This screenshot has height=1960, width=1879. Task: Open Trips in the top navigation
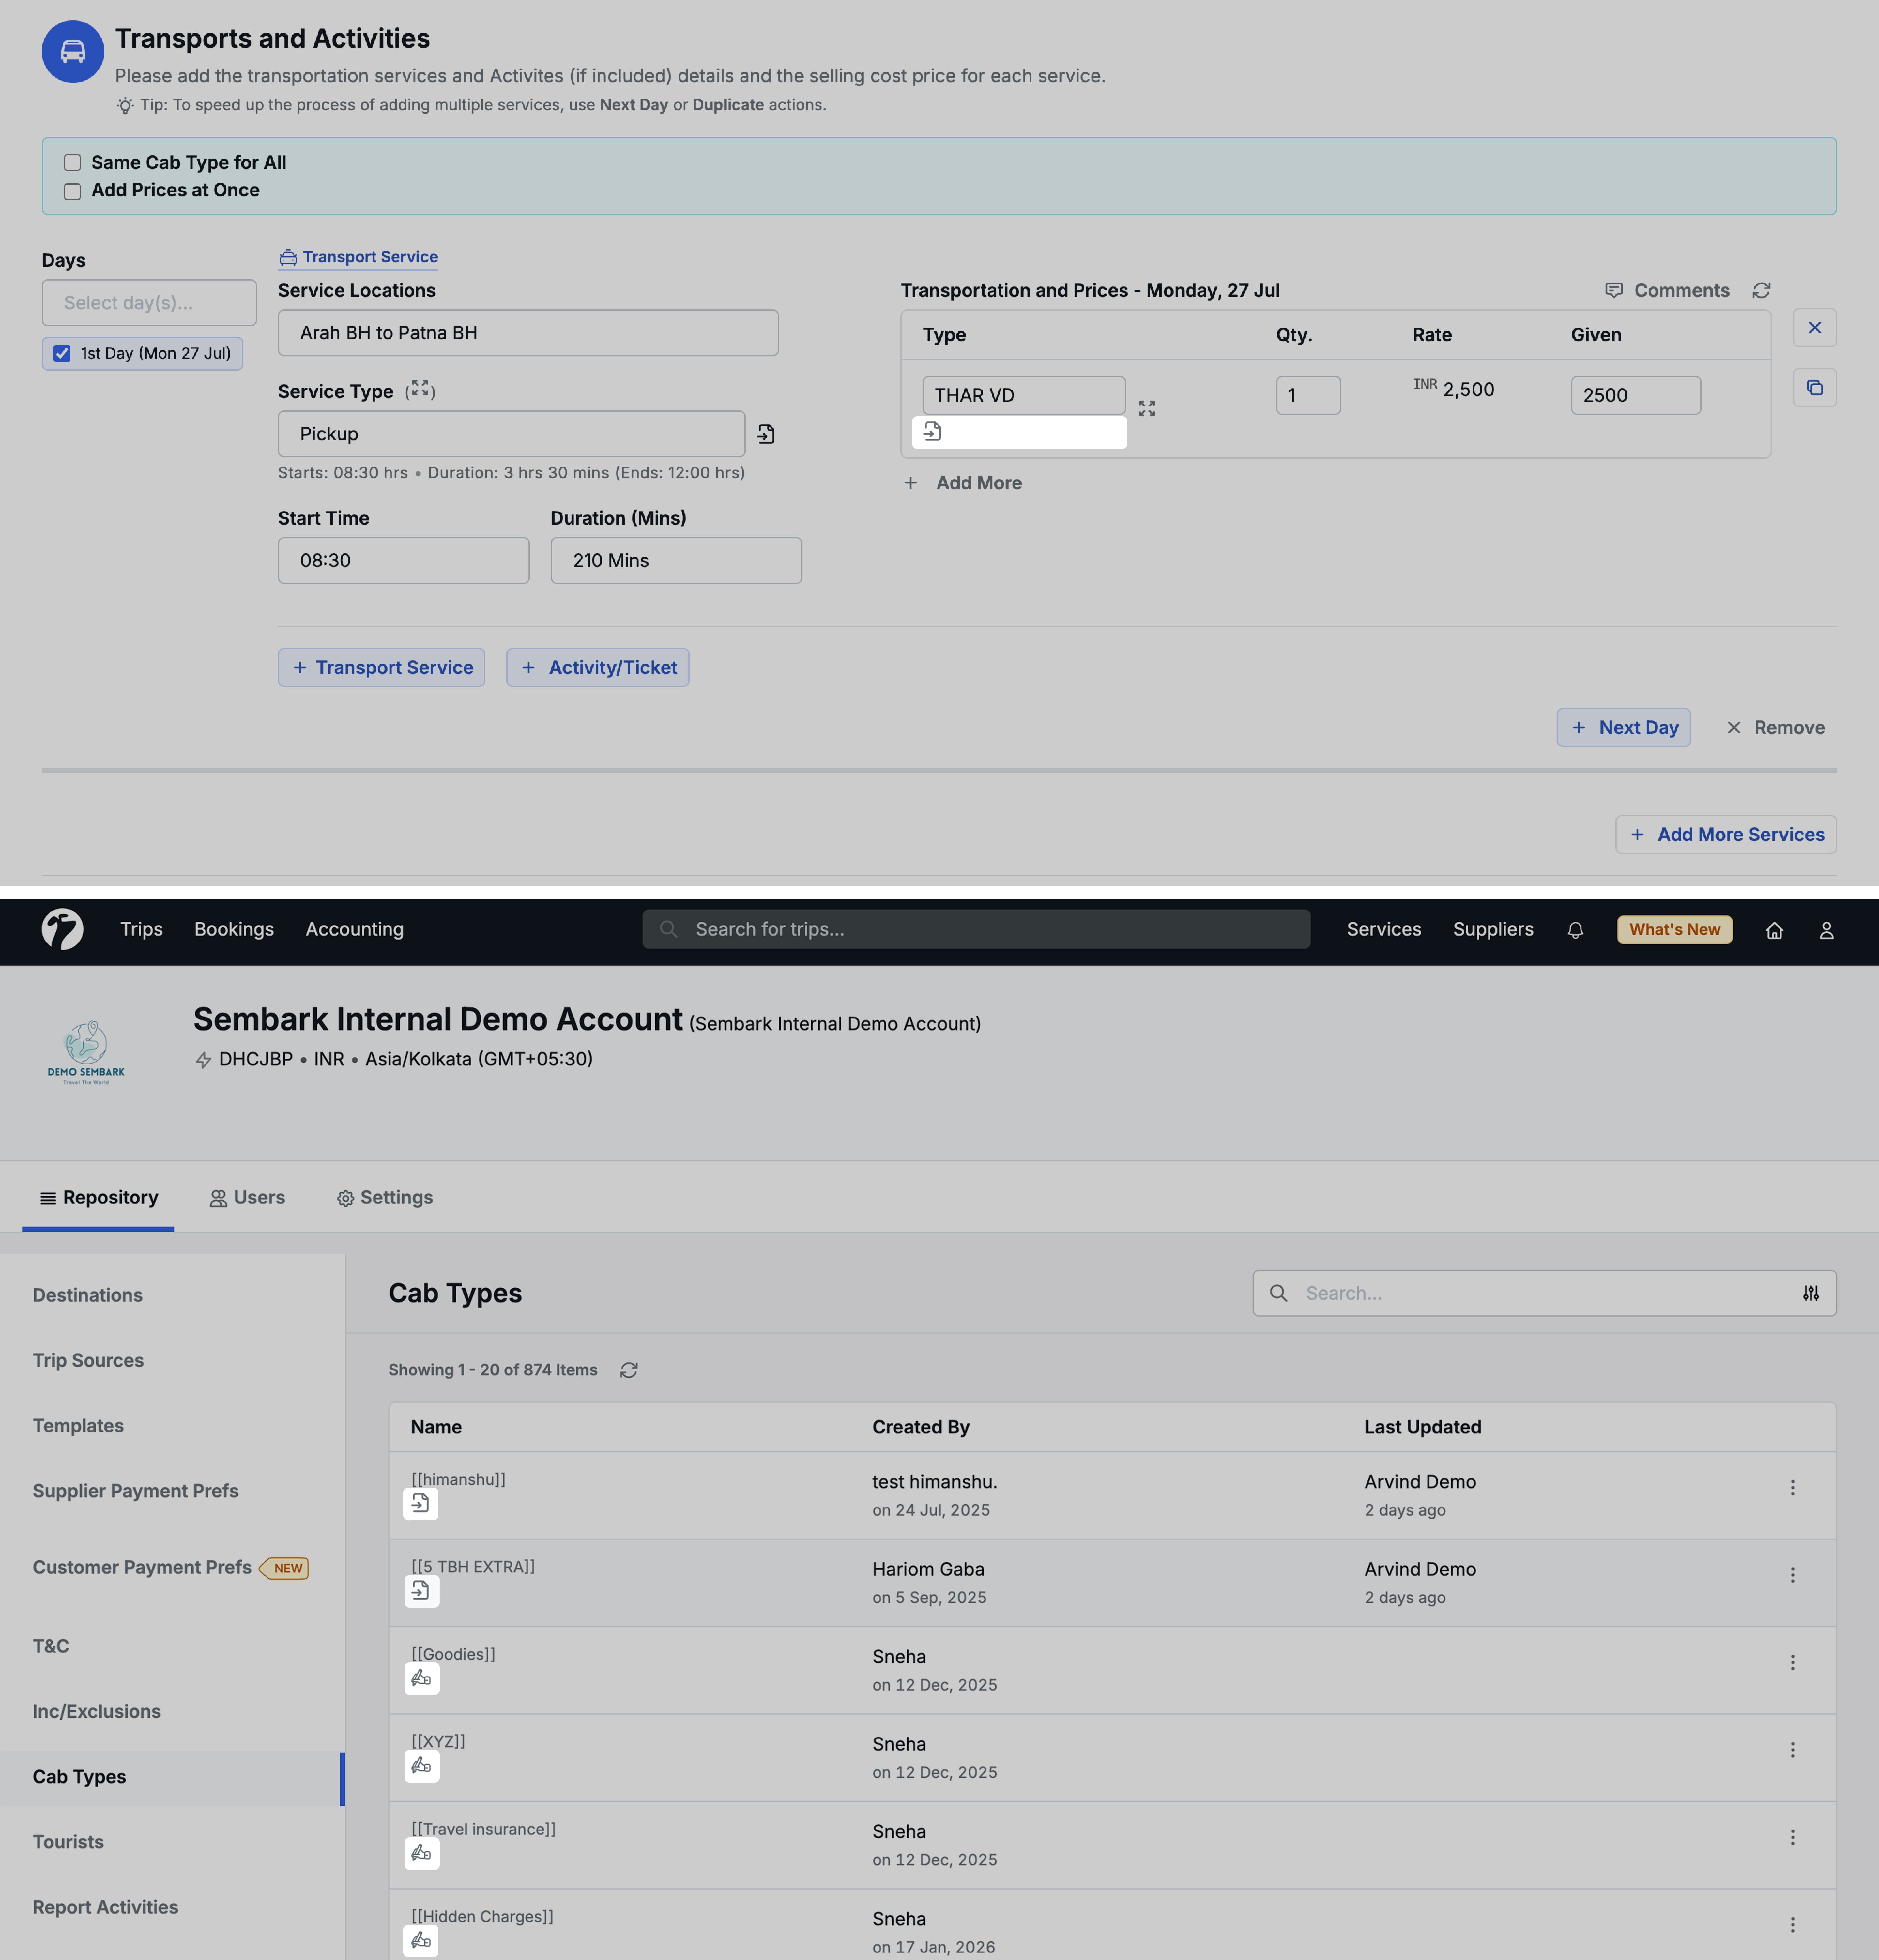[141, 929]
